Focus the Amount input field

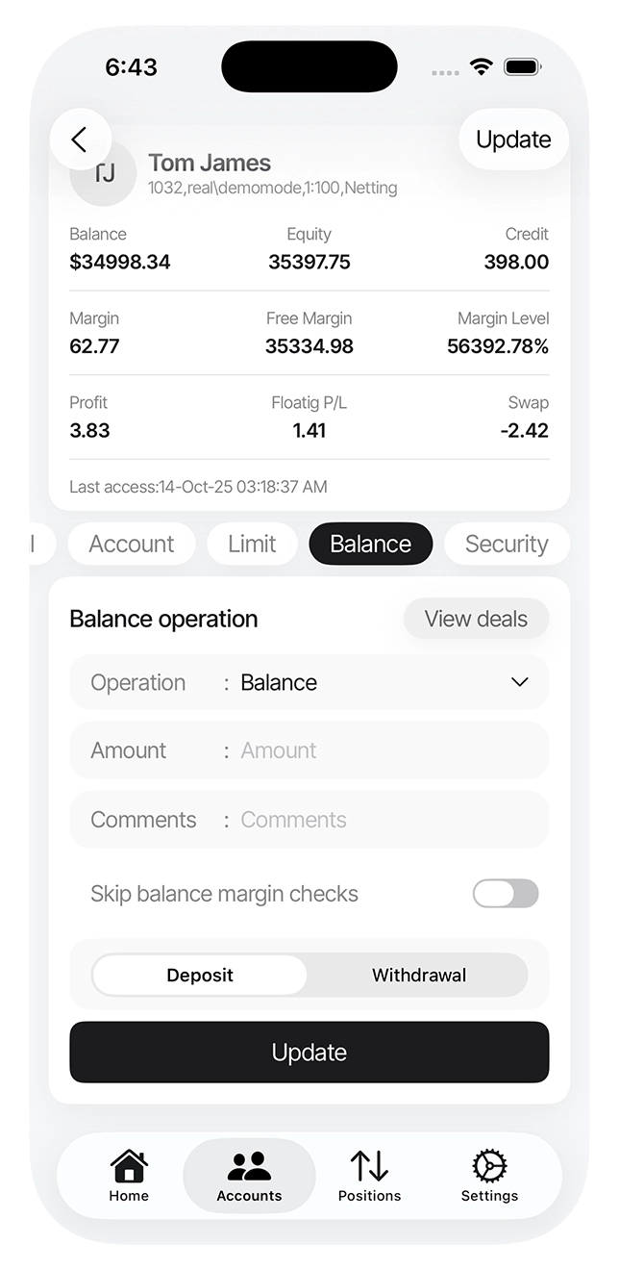[384, 751]
